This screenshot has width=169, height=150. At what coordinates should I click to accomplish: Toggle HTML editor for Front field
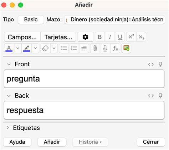[151, 64]
